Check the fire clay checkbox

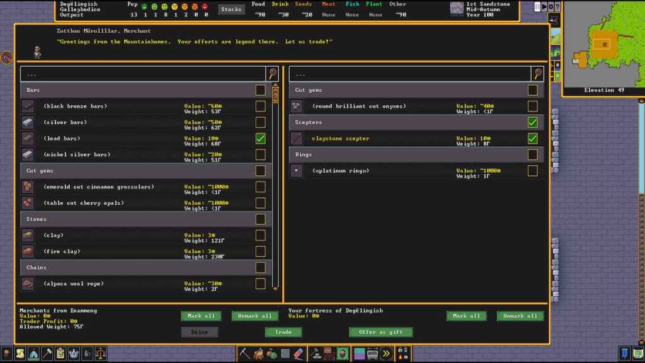260,251
